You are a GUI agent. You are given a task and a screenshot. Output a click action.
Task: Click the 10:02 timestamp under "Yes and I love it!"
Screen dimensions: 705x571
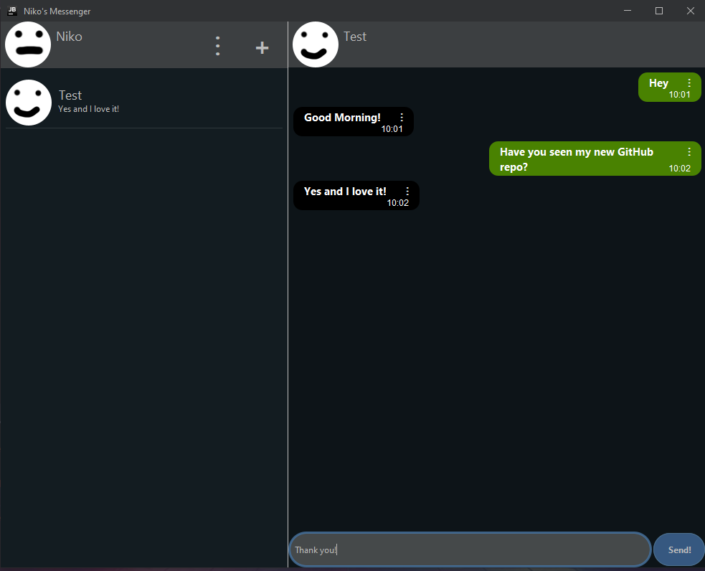pos(397,203)
